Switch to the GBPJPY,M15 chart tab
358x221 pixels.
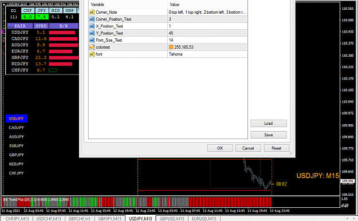(x=110, y=219)
